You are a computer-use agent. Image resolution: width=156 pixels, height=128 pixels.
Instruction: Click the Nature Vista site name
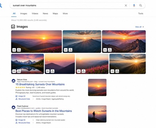pos(22,80)
